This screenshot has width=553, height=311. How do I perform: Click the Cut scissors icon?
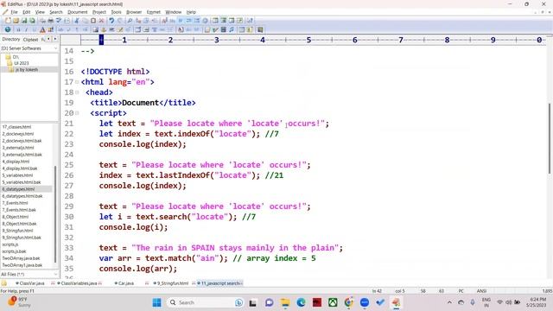(x=77, y=21)
